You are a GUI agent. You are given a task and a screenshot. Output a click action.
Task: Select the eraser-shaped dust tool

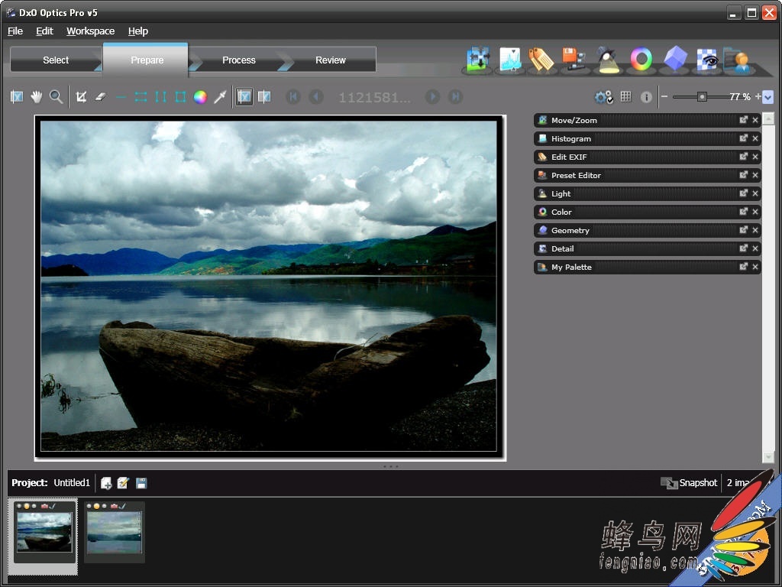coord(101,97)
